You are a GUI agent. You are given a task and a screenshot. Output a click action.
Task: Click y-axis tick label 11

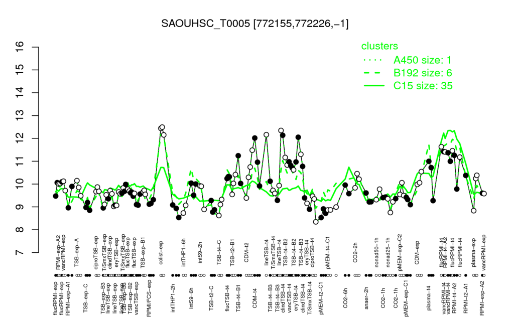[x=20, y=161]
